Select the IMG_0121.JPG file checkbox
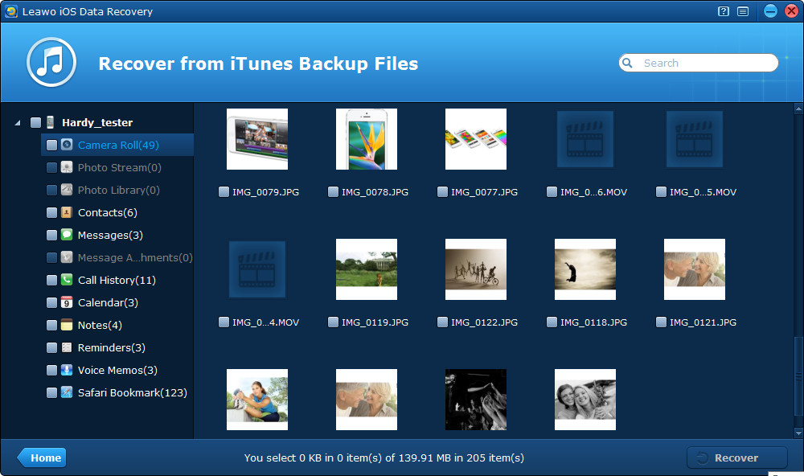Image resolution: width=804 pixels, height=476 pixels. 661,322
